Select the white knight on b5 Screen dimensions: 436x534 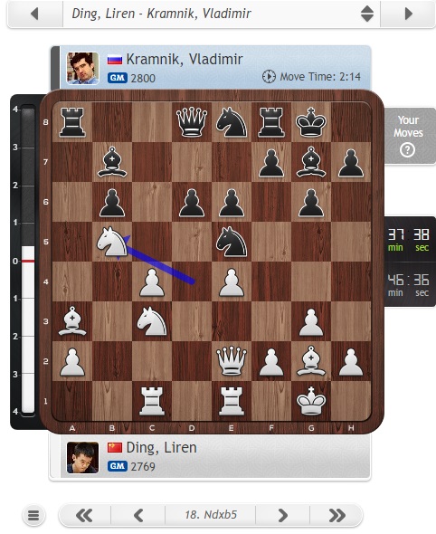pyautogui.click(x=112, y=242)
